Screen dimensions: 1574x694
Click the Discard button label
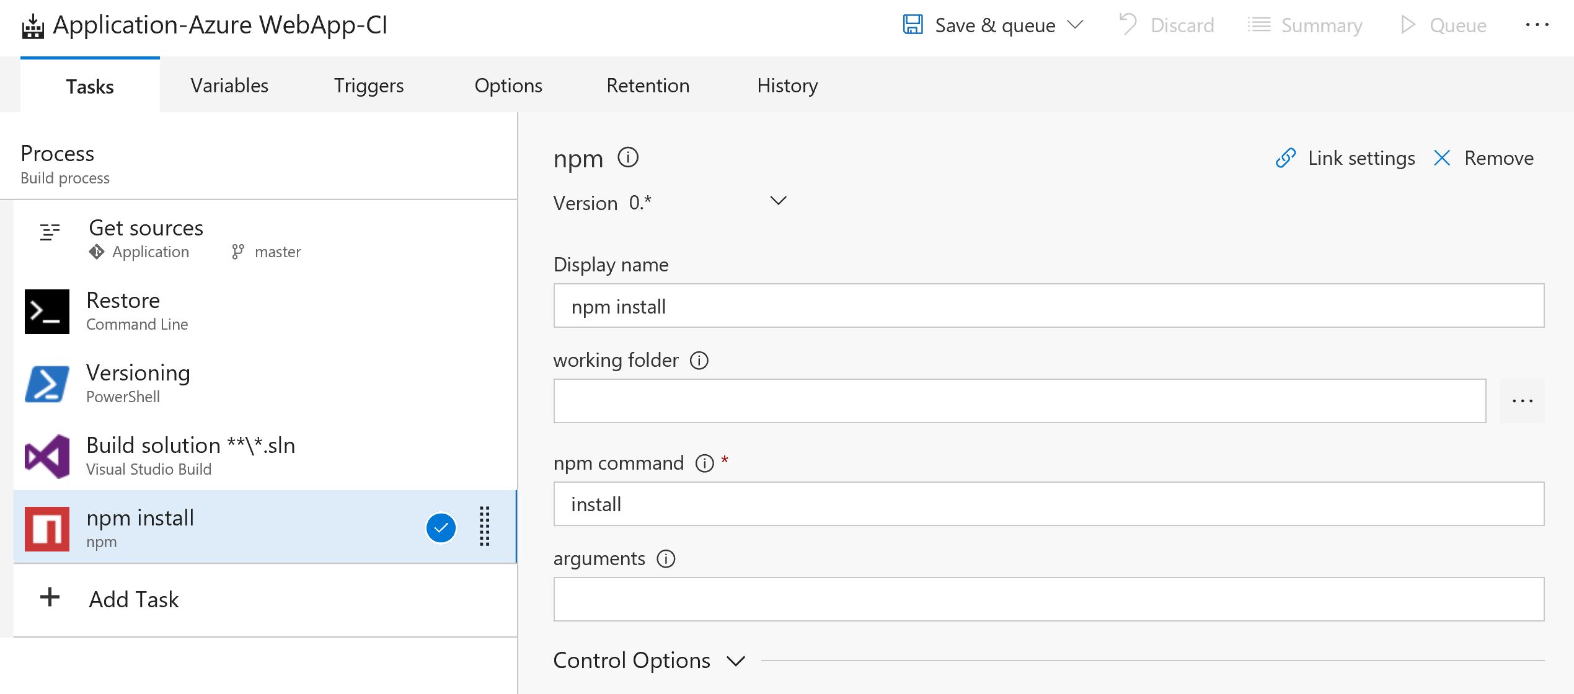[1182, 25]
